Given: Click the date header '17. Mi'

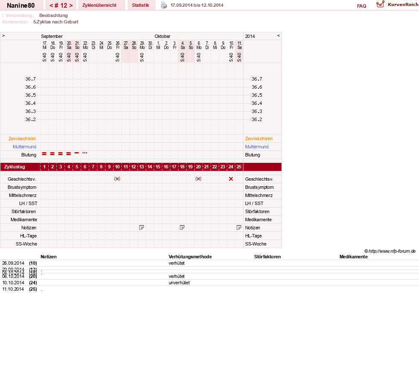Looking at the screenshot, I should pos(44,45).
